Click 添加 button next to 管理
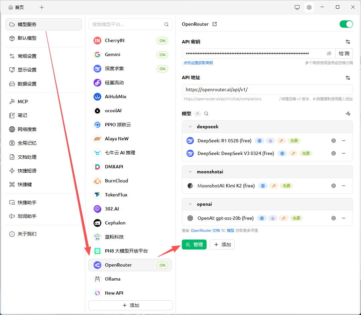This screenshot has height=315, width=361. (x=222, y=245)
